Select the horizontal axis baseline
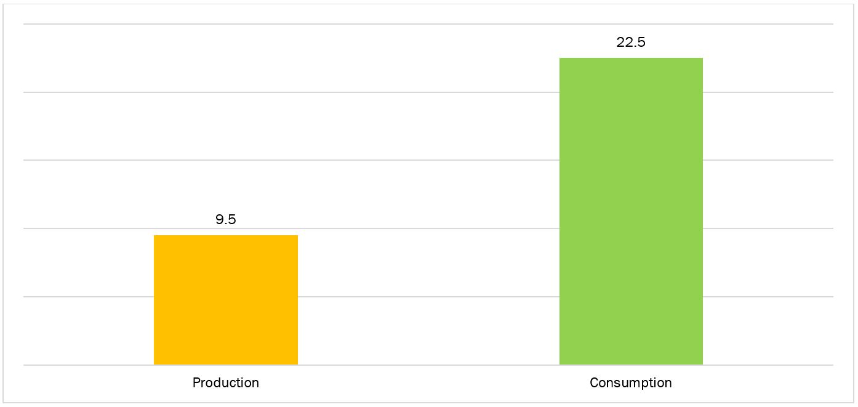 tap(431, 365)
